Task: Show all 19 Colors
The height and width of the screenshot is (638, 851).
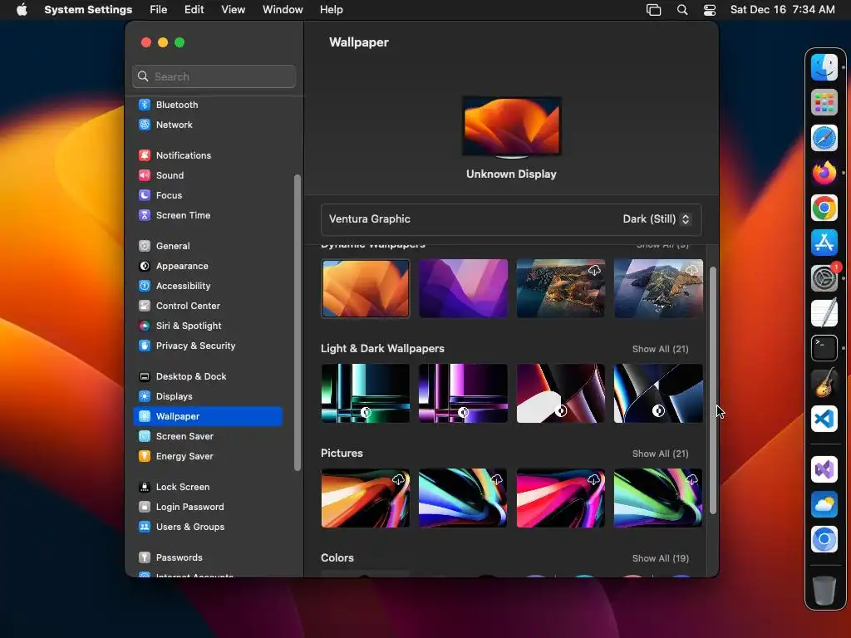Action: 660,559
